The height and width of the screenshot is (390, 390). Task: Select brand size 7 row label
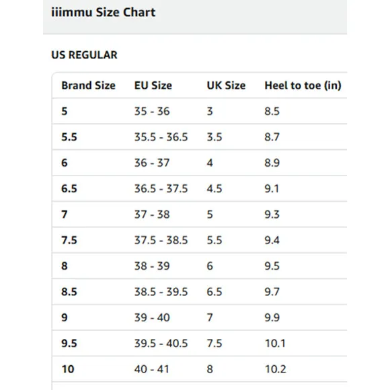65,214
